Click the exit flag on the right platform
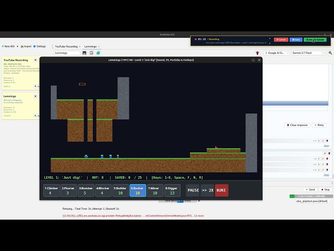334x251 pixels. pos(217,147)
